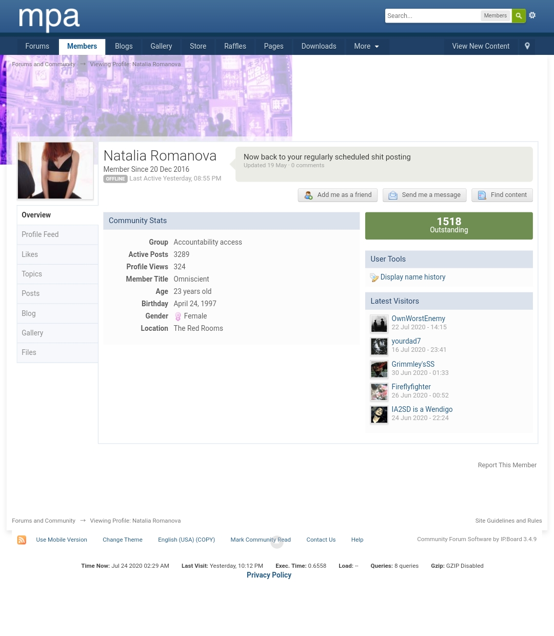This screenshot has height=636, width=554.
Task: Open Site Guidelines and Rules link
Action: click(508, 521)
